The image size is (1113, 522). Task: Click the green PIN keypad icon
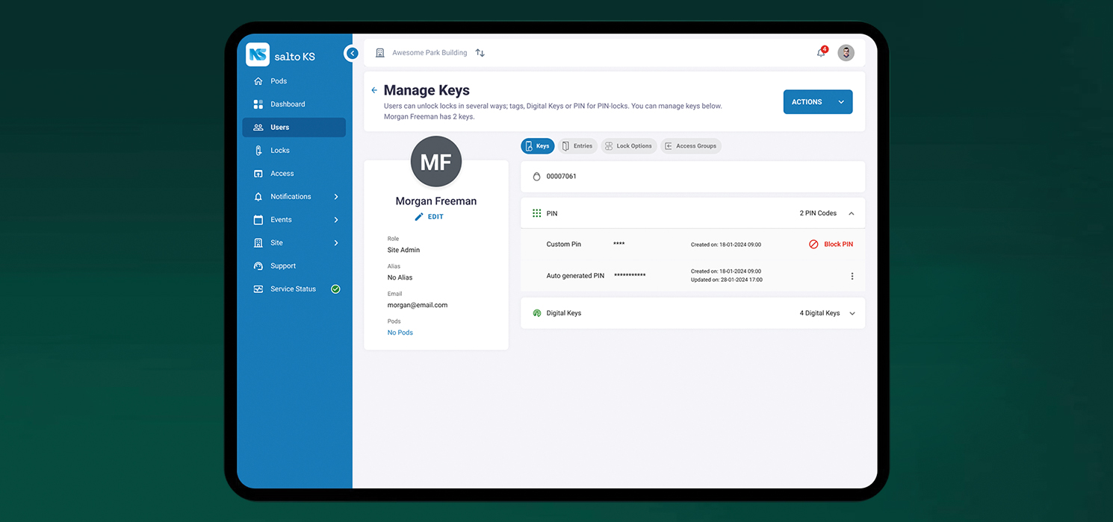[536, 213]
